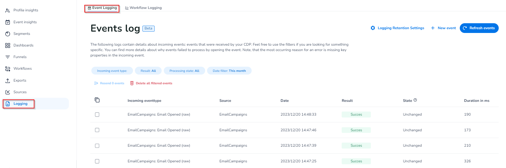Viewport: 506px width, 168px height.
Task: Click the Workflows icon in sidebar
Action: point(8,69)
